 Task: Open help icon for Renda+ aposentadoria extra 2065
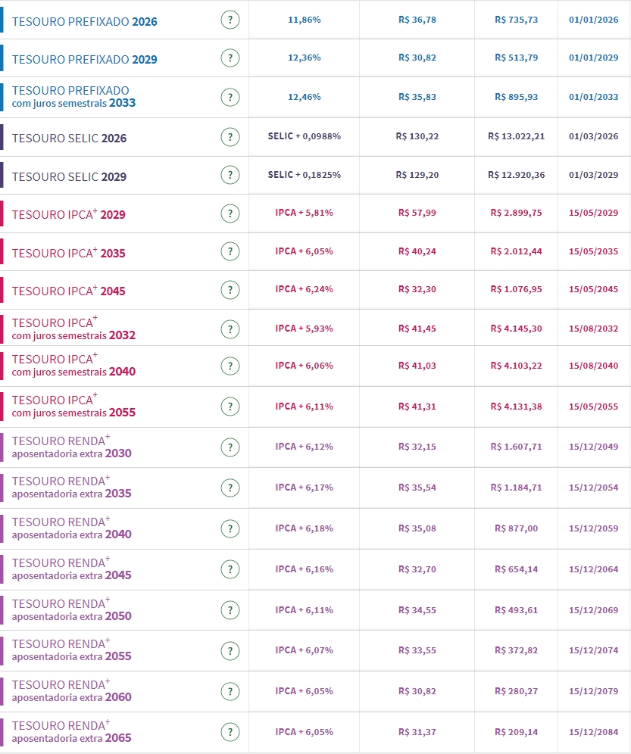click(x=230, y=732)
